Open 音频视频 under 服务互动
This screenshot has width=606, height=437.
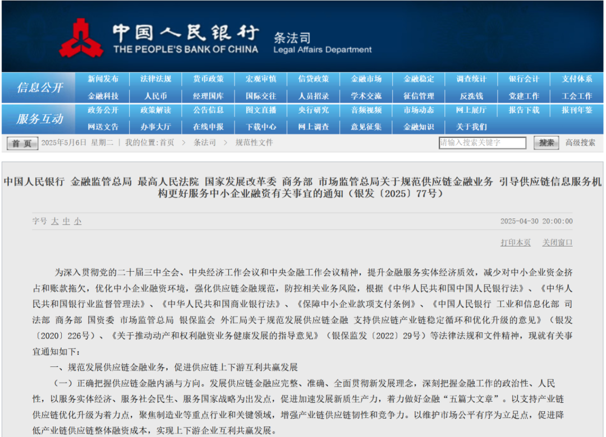tap(366, 110)
